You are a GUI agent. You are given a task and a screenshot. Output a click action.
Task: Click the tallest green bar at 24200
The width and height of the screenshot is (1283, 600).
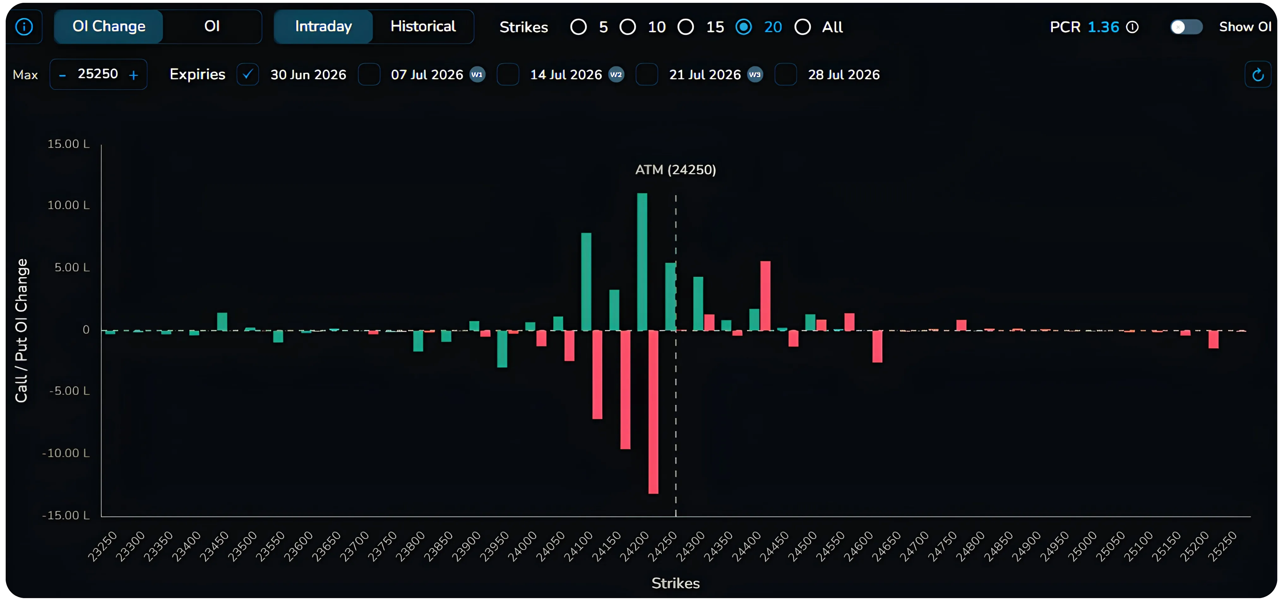click(642, 262)
